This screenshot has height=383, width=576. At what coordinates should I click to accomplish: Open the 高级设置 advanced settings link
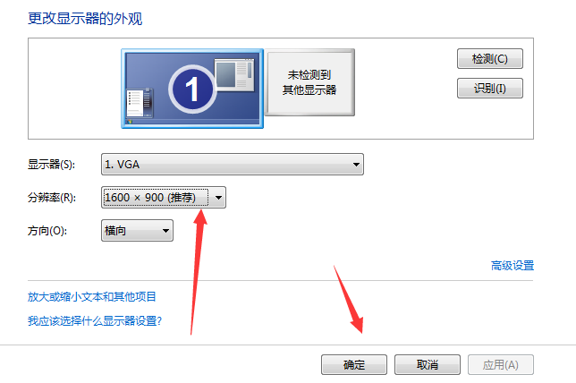tap(512, 266)
